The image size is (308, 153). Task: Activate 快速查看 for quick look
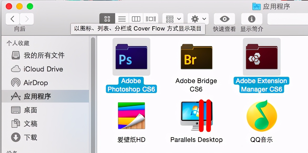coord(224,18)
